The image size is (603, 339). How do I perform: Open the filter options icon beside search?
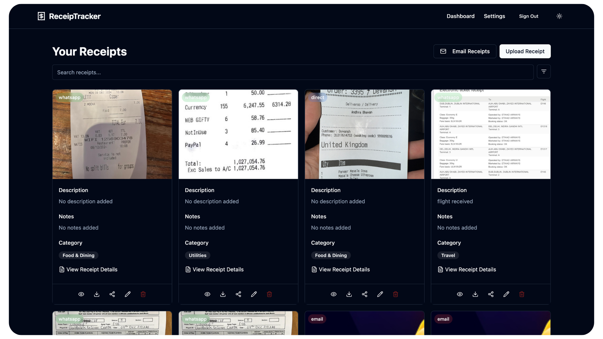coord(544,72)
